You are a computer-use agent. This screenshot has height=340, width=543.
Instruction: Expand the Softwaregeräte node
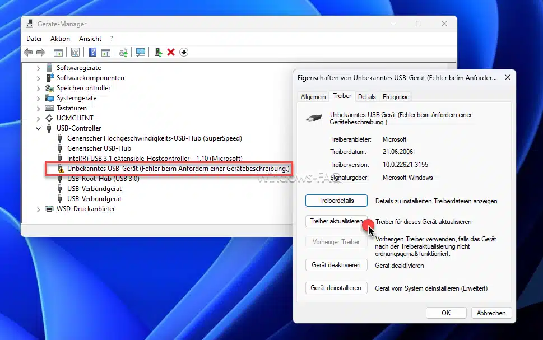(x=38, y=68)
